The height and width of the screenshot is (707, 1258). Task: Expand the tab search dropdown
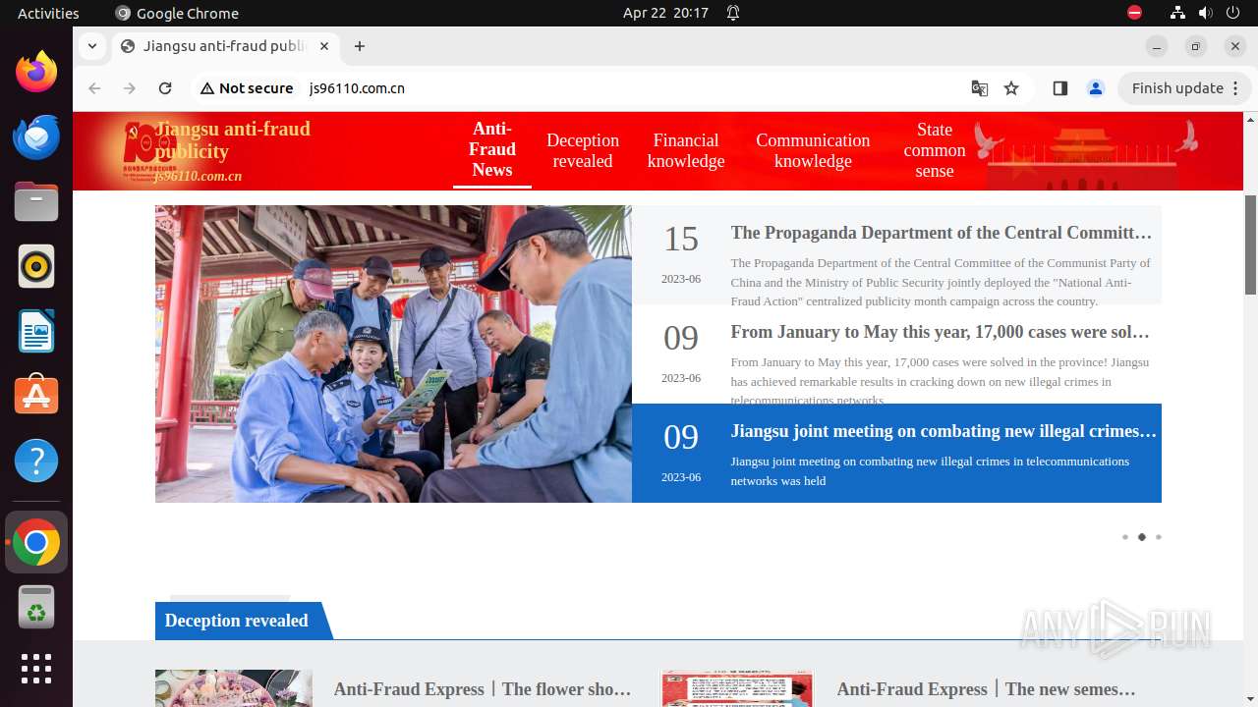point(91,46)
